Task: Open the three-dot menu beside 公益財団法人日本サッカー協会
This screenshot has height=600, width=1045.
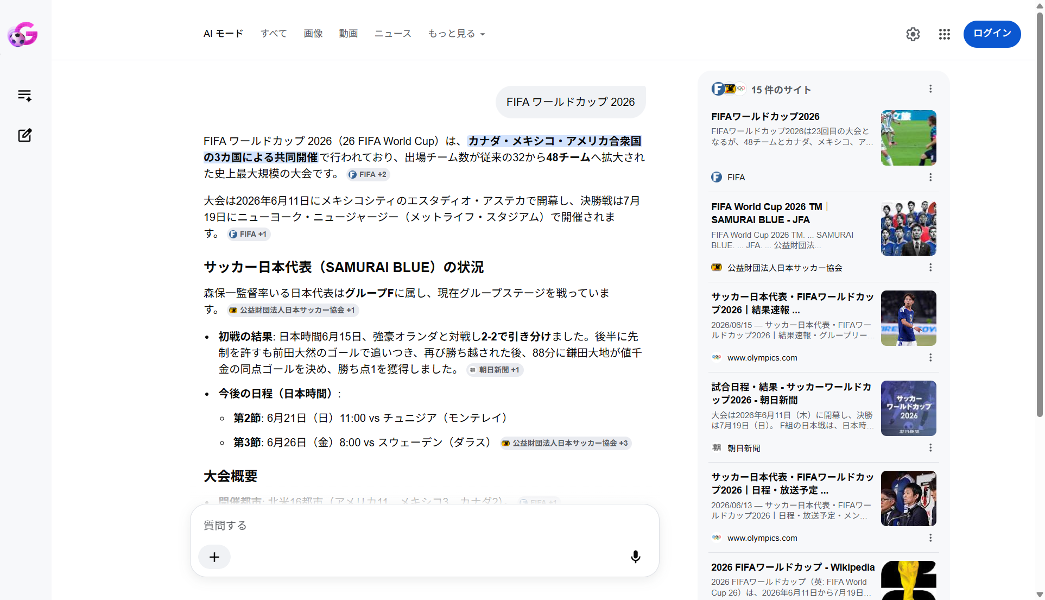Action: tap(930, 268)
